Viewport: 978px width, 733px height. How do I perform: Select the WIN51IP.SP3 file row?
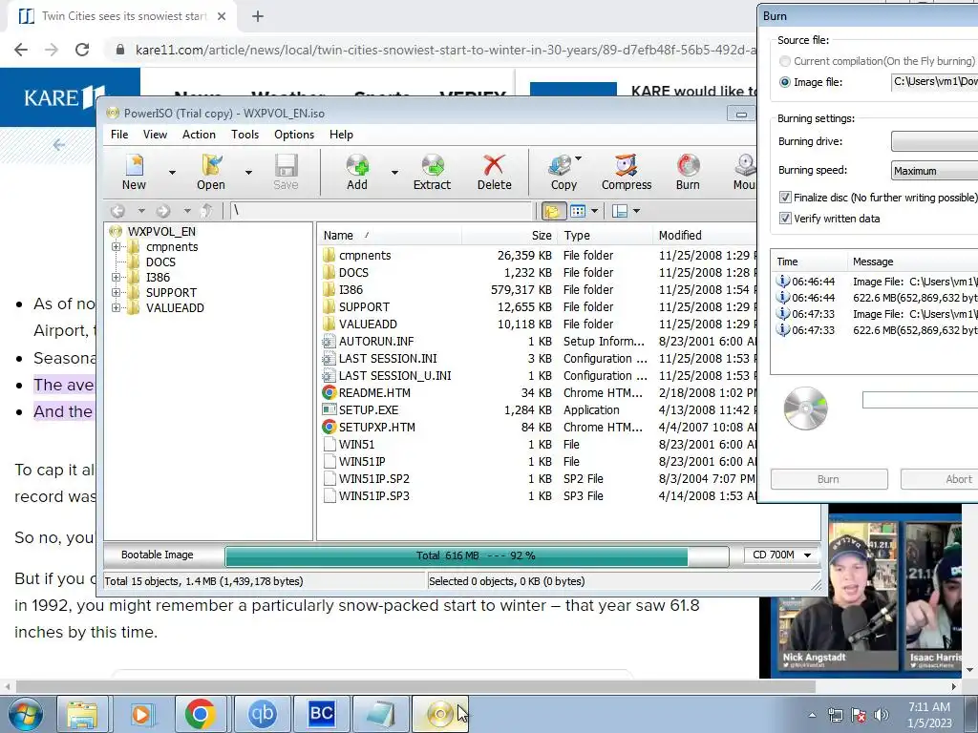point(539,496)
